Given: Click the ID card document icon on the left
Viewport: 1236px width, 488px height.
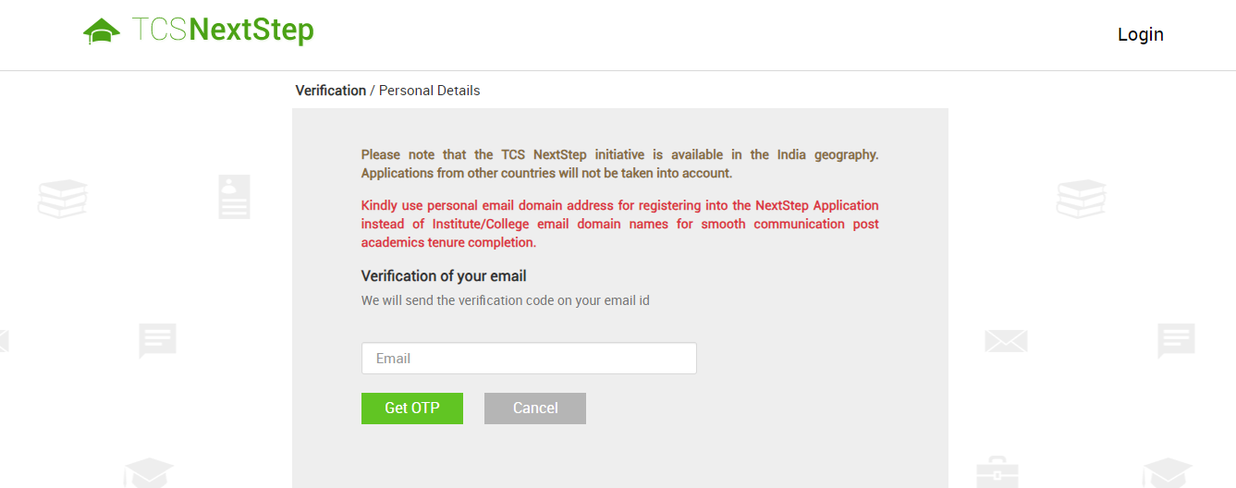Looking at the screenshot, I should tap(234, 197).
